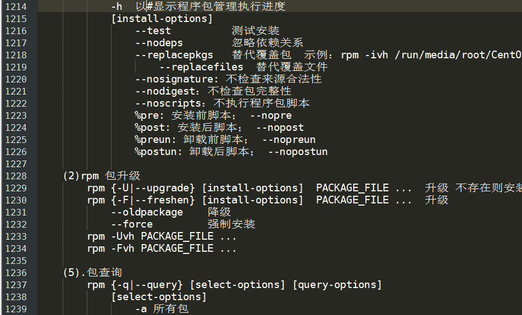This screenshot has width=522, height=315.
Task: Place cursor on the [install-options] text on line 1215
Action: click(162, 19)
